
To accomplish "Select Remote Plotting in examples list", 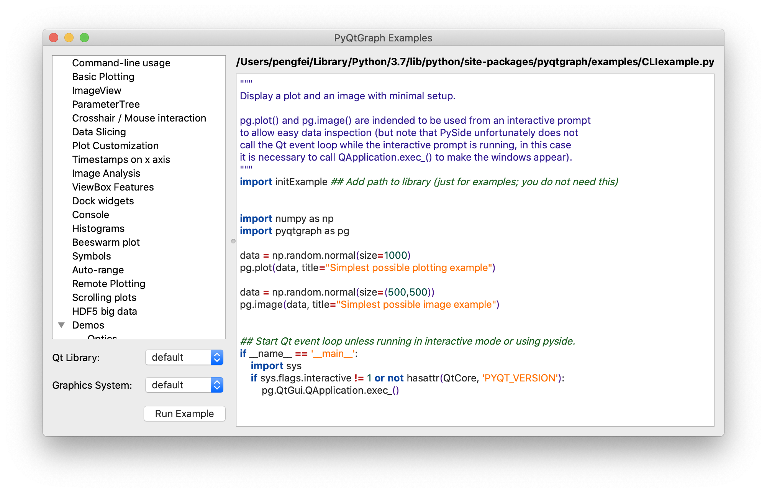I will click(x=109, y=284).
